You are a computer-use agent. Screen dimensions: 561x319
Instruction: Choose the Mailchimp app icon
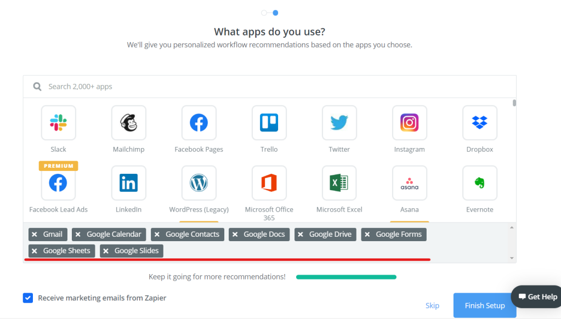tap(128, 123)
